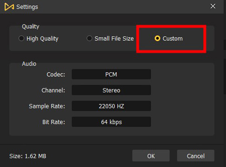Viewport: 226px width, 167px height.
Task: Click the Channel: field label
Action: point(53,90)
